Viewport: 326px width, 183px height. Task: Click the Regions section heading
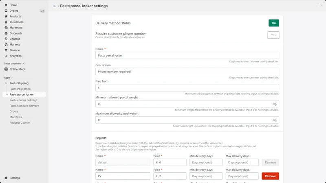click(101, 138)
